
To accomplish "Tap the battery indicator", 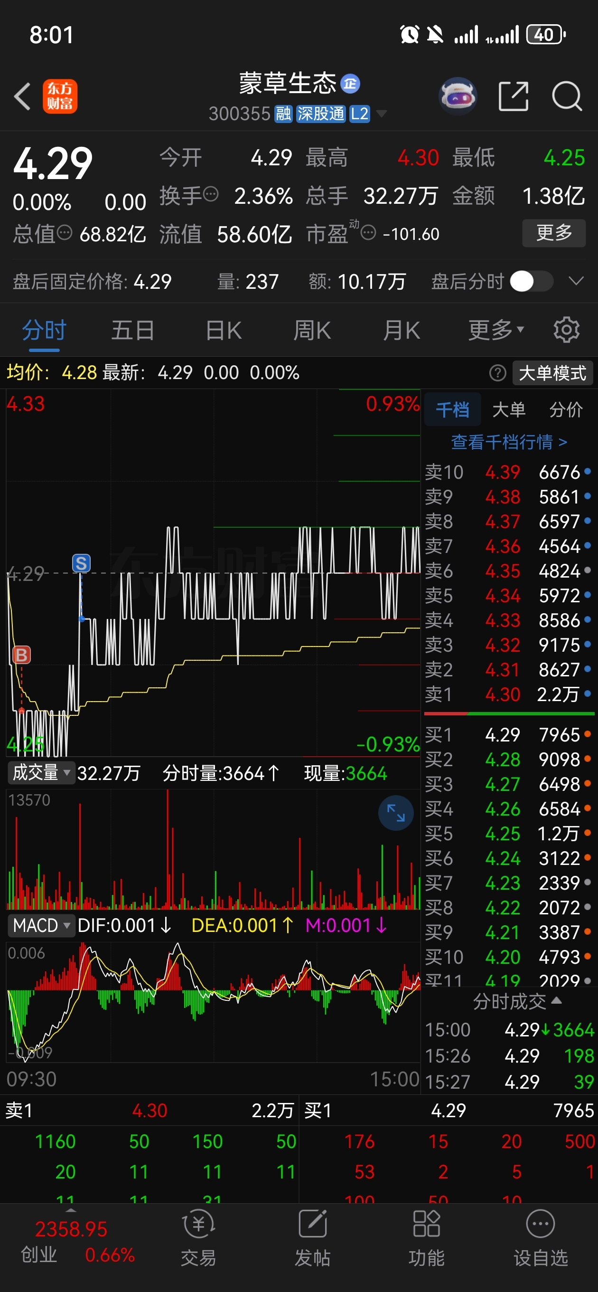I will pyautogui.click(x=546, y=35).
